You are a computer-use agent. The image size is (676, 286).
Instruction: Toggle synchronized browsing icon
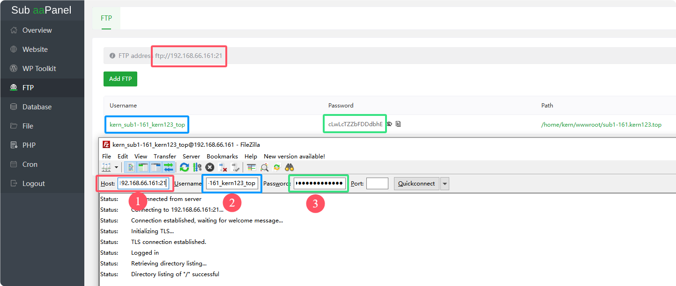point(277,167)
